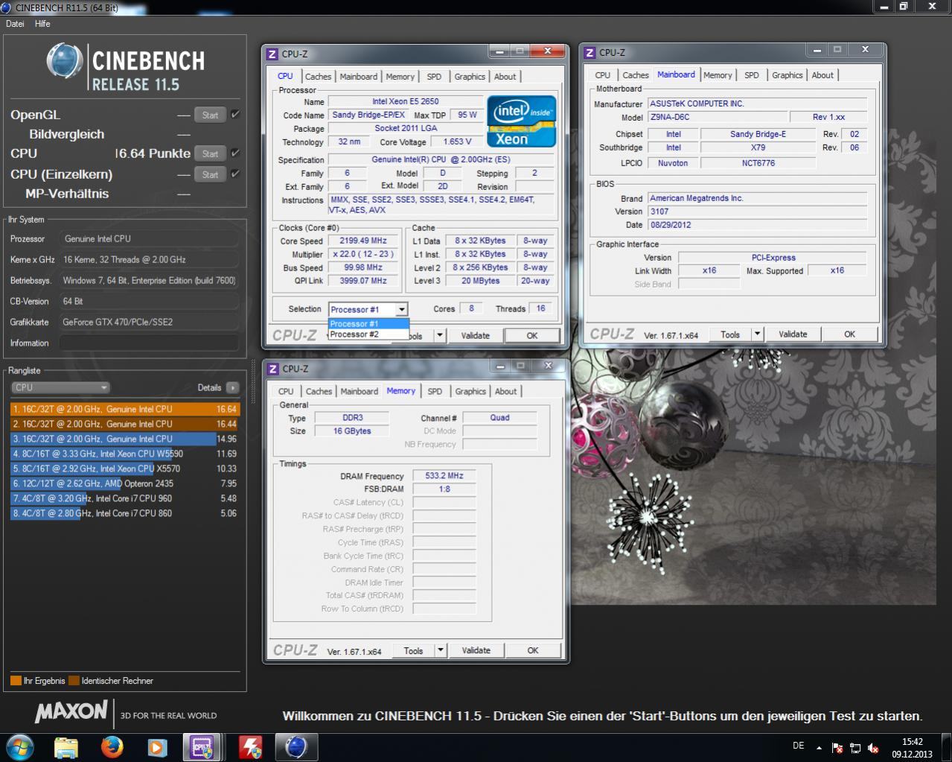Open Windows Media Player taskbar icon
Viewport: 952px width, 762px height.
point(156,746)
